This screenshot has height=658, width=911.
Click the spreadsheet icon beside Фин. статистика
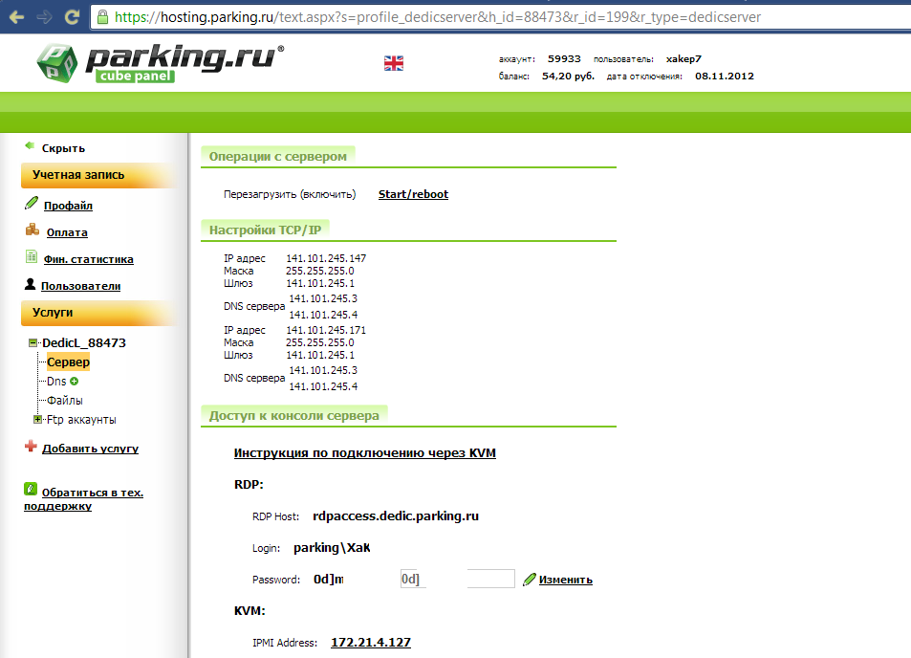32,257
